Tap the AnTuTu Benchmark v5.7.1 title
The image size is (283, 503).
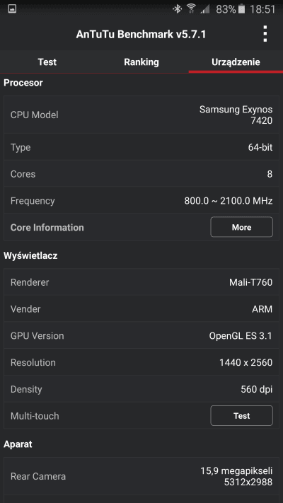pos(141,35)
